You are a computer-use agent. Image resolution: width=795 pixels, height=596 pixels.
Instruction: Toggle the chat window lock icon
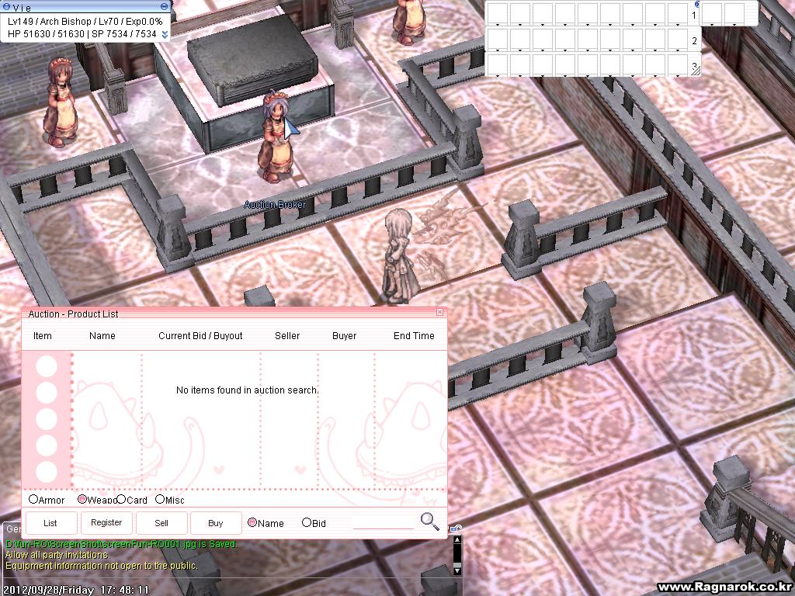456,528
